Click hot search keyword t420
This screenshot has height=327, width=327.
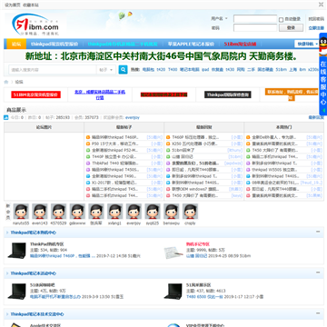tap(161, 70)
